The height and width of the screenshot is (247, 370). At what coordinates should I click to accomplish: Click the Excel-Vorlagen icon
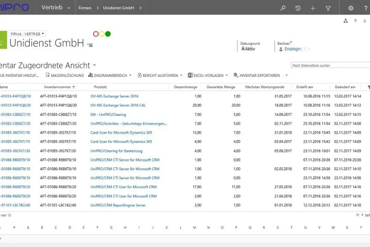[x=190, y=75]
